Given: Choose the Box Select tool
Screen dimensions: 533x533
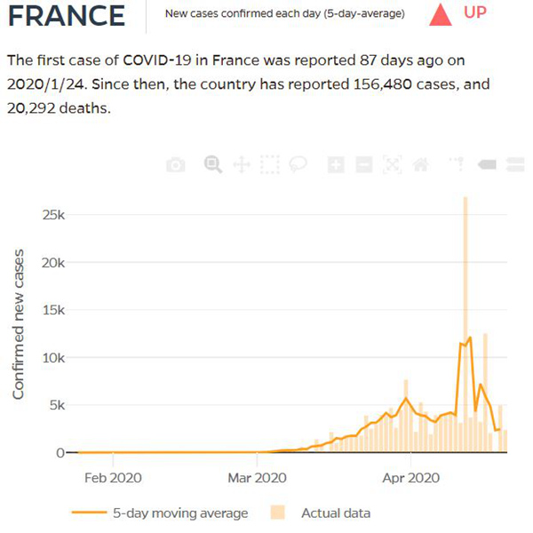Looking at the screenshot, I should 270,164.
